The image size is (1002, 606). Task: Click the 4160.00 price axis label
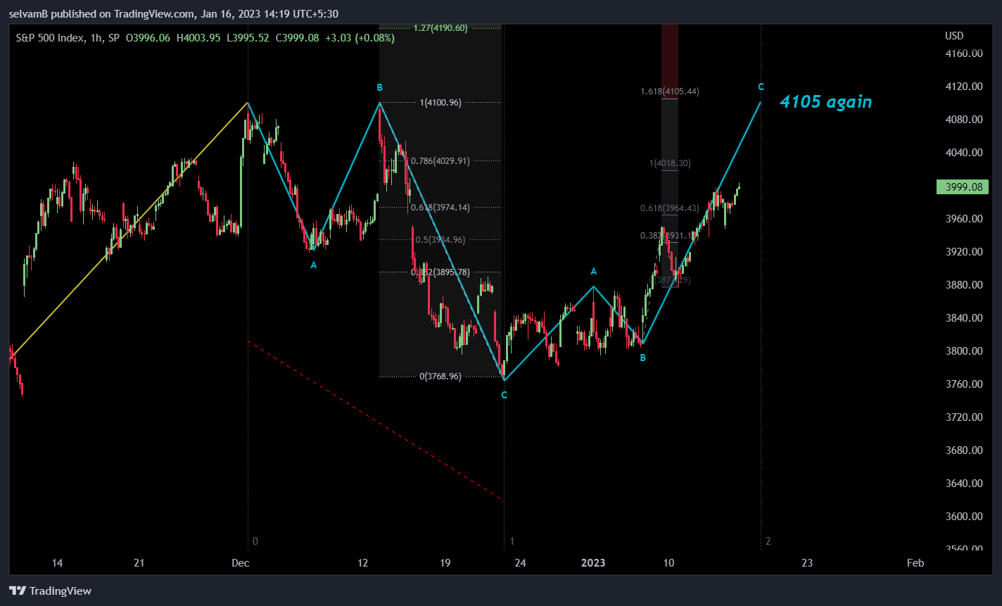(x=964, y=53)
